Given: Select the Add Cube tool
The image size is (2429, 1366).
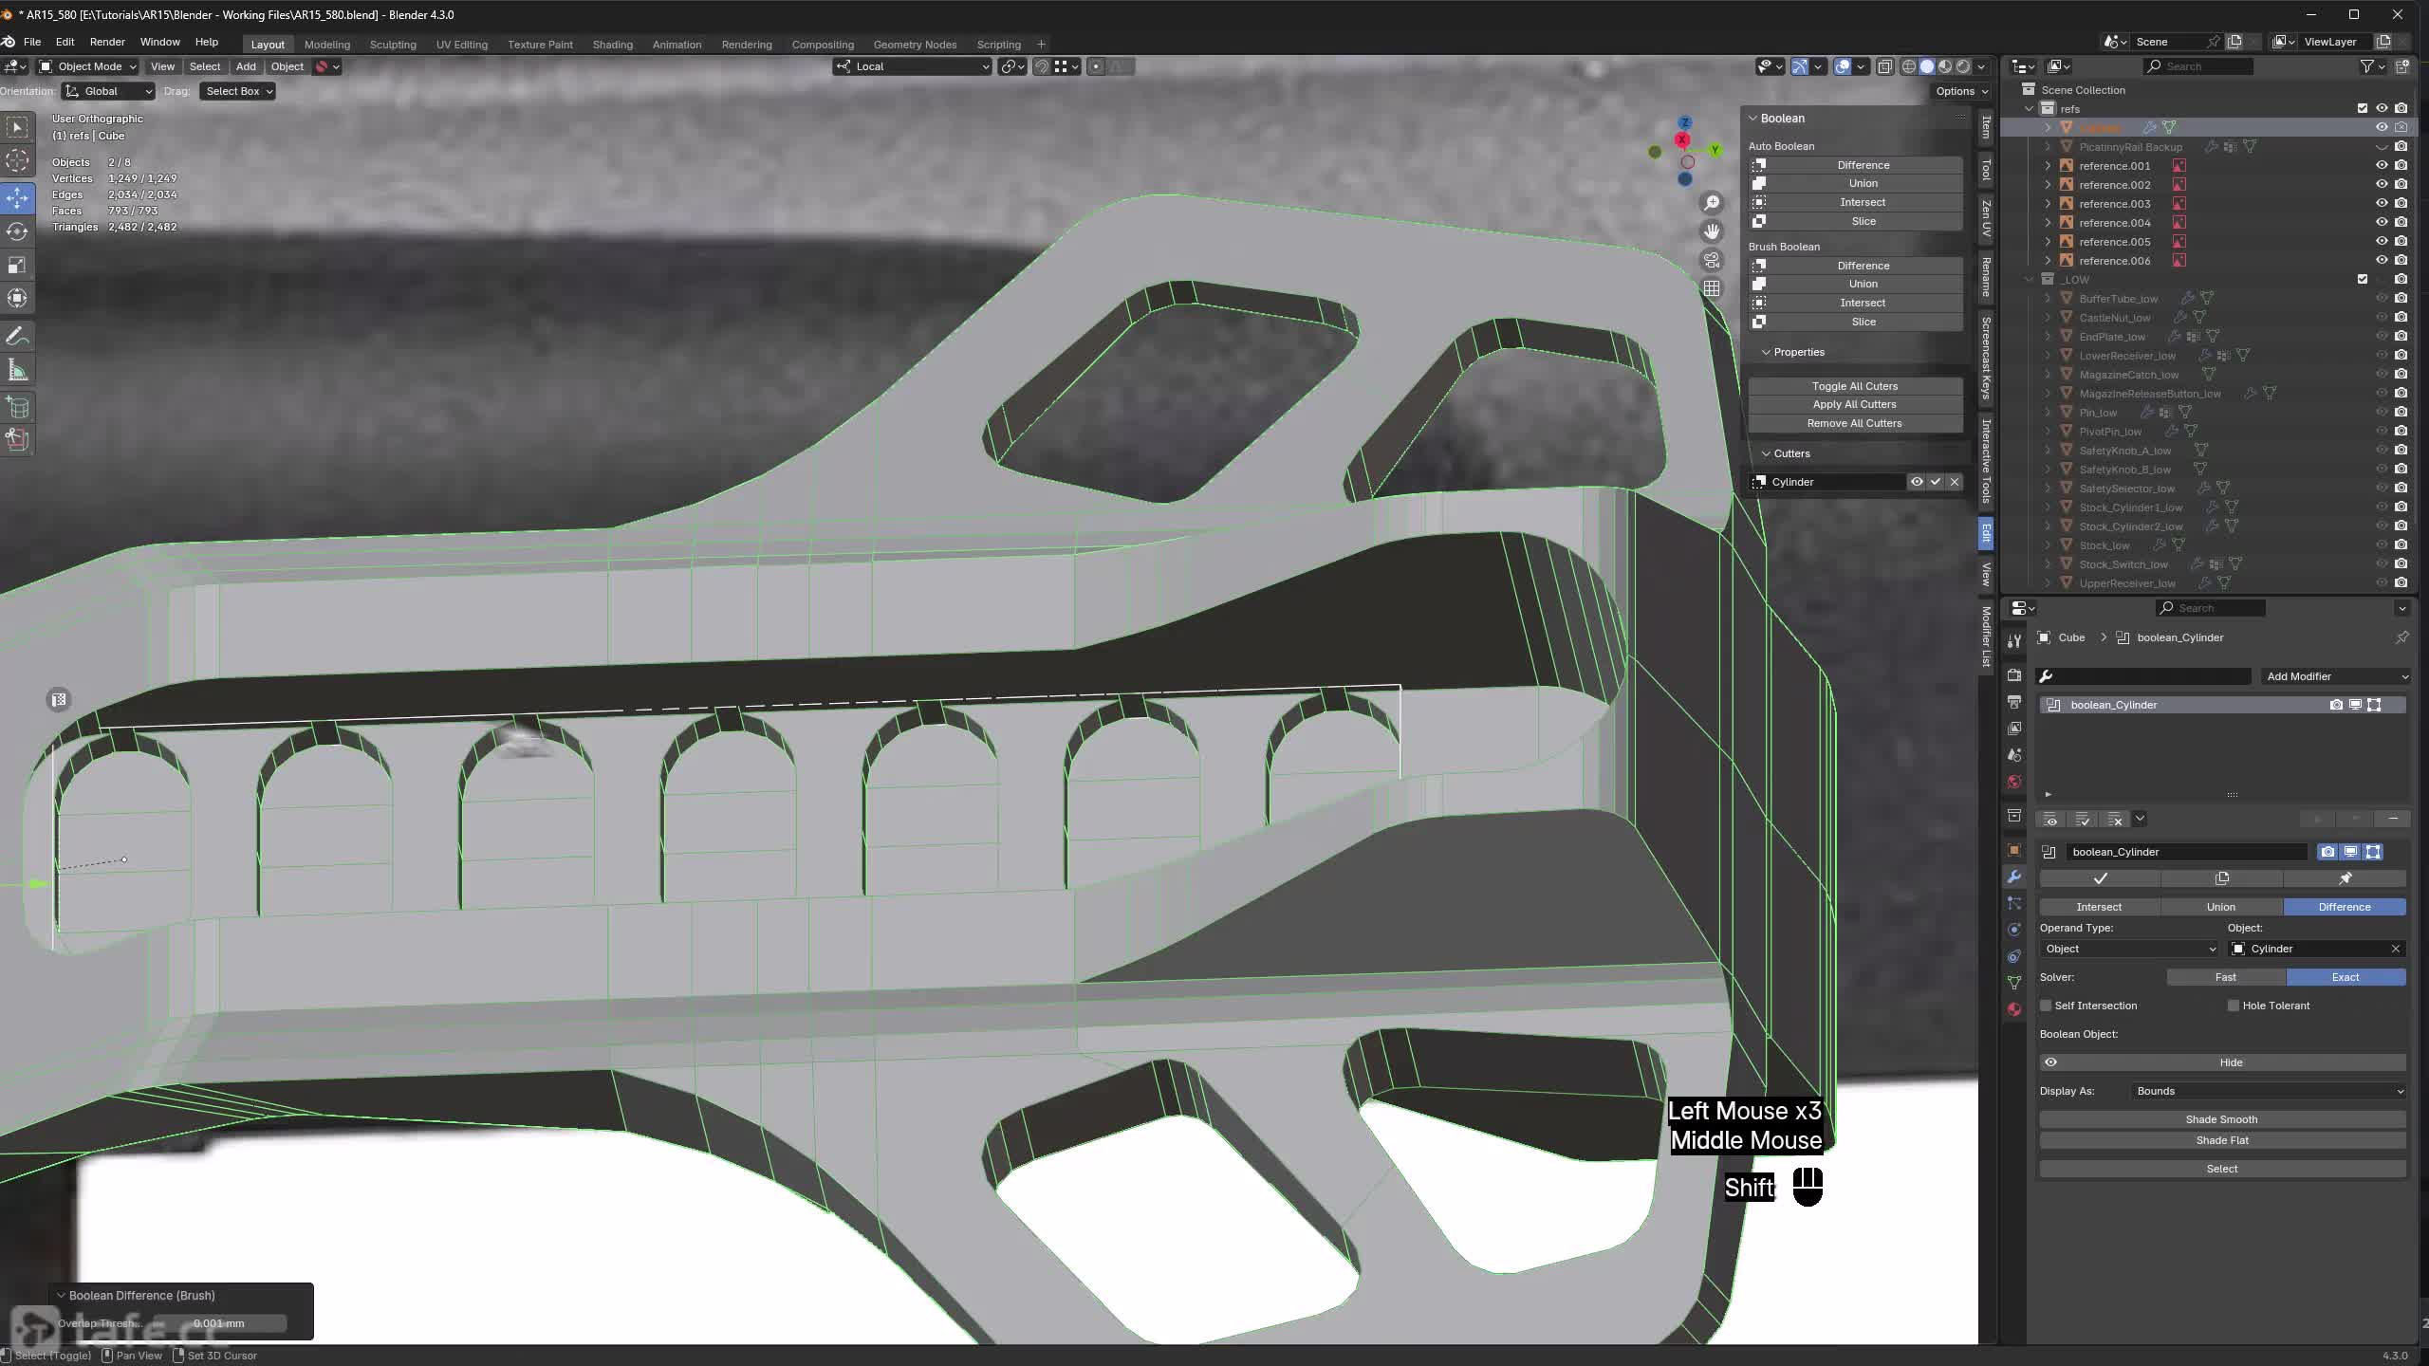Looking at the screenshot, I should [17, 408].
